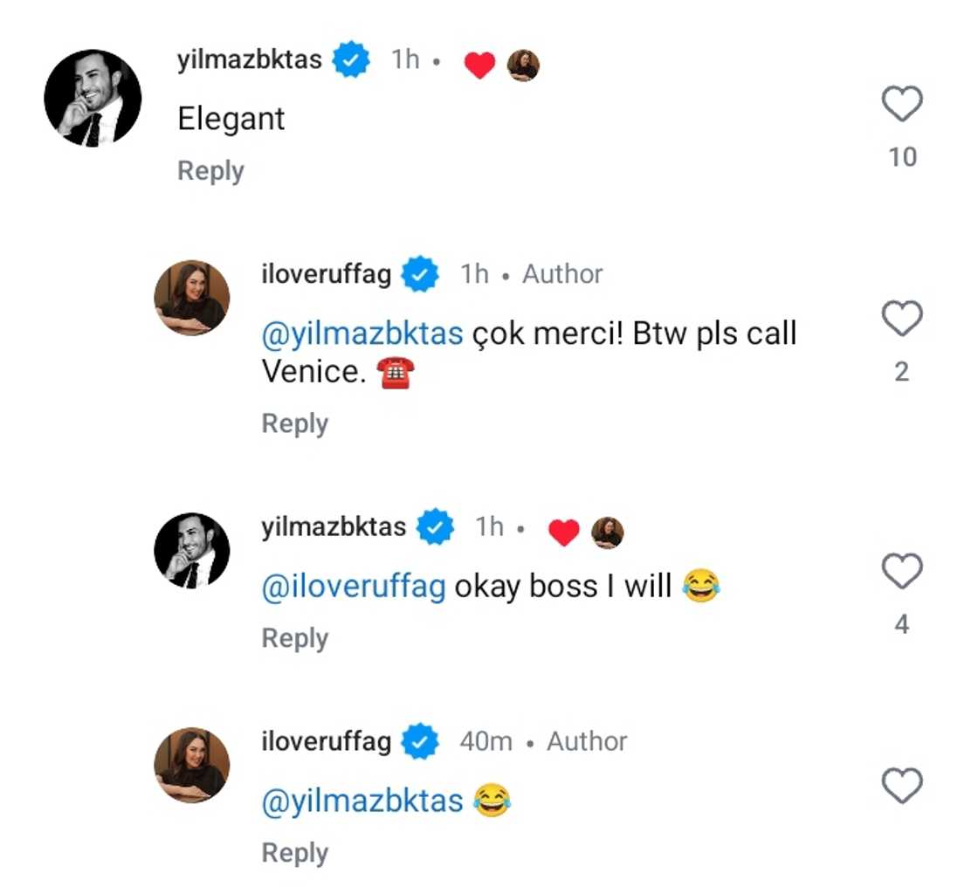Click yilmazbktas verified badge on first comment
Image resolution: width=978 pixels, height=894 pixels.
click(350, 59)
